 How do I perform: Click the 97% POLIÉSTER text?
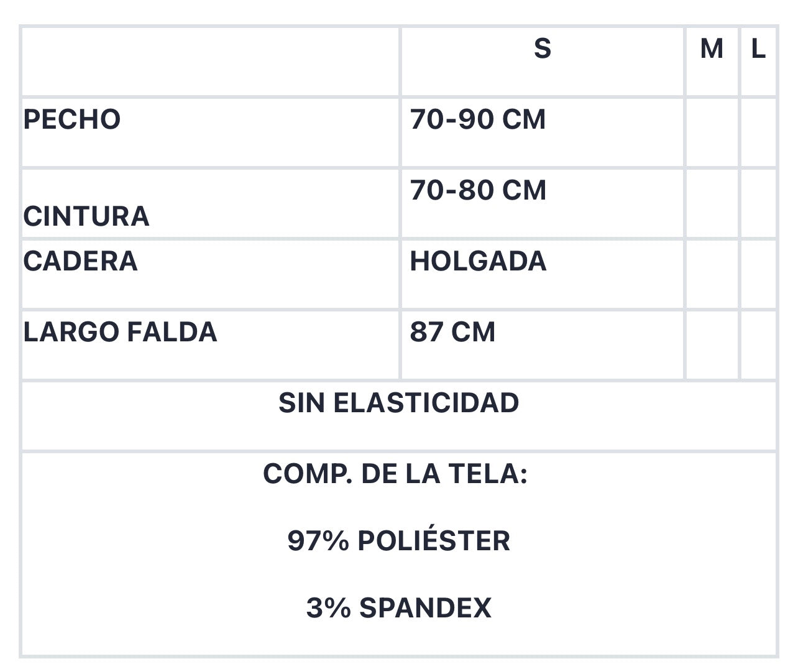(x=398, y=541)
